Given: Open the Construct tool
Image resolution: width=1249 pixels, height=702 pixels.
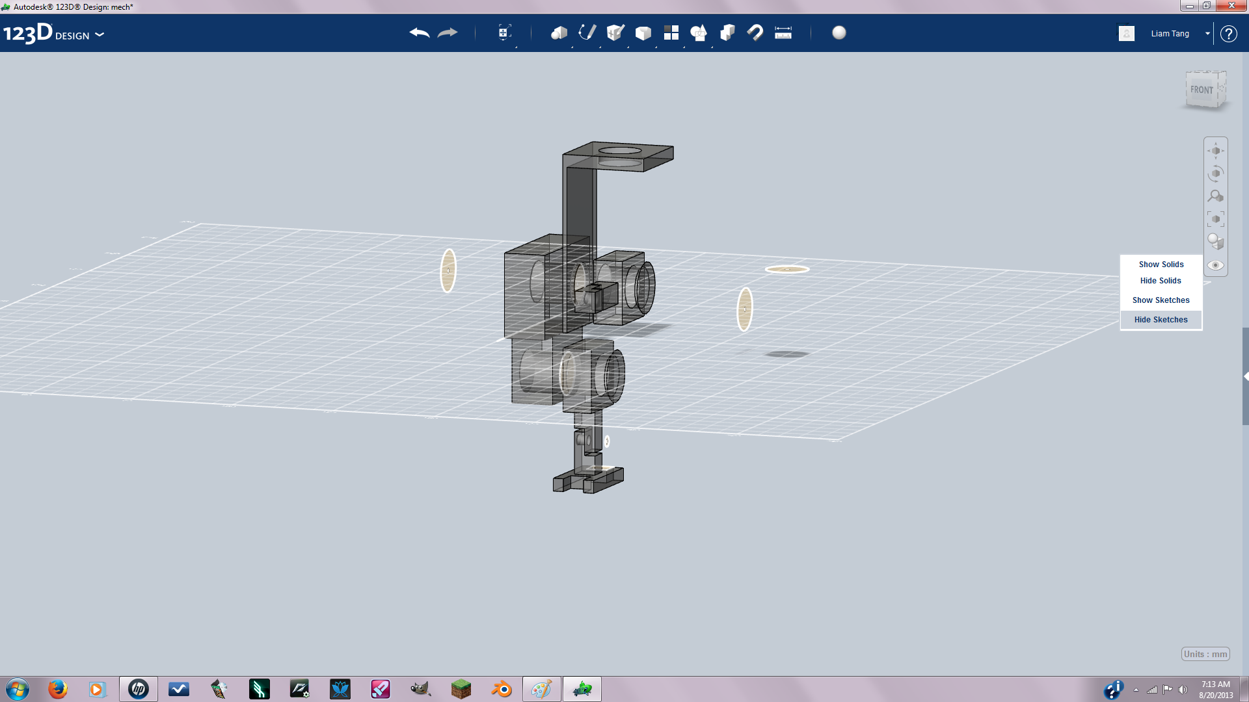Looking at the screenshot, I should coord(615,32).
